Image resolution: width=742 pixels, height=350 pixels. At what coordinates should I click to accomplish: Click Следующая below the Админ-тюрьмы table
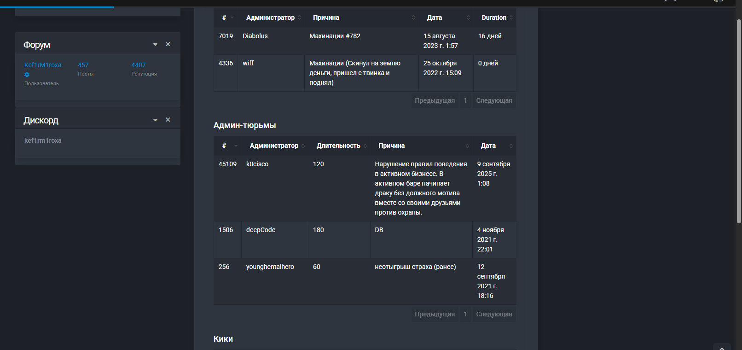[494, 314]
